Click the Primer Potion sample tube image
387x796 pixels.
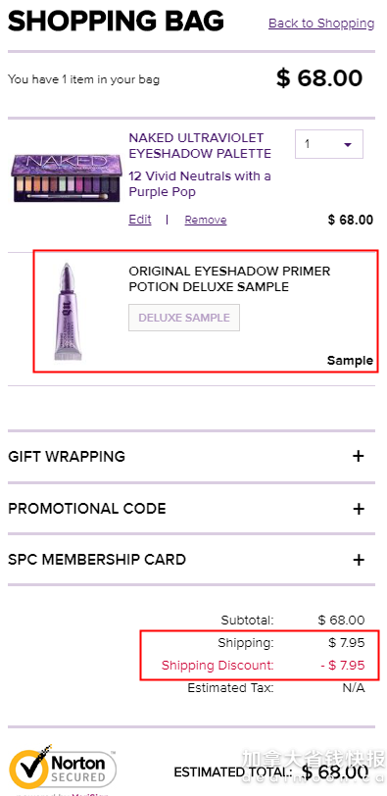click(x=68, y=311)
